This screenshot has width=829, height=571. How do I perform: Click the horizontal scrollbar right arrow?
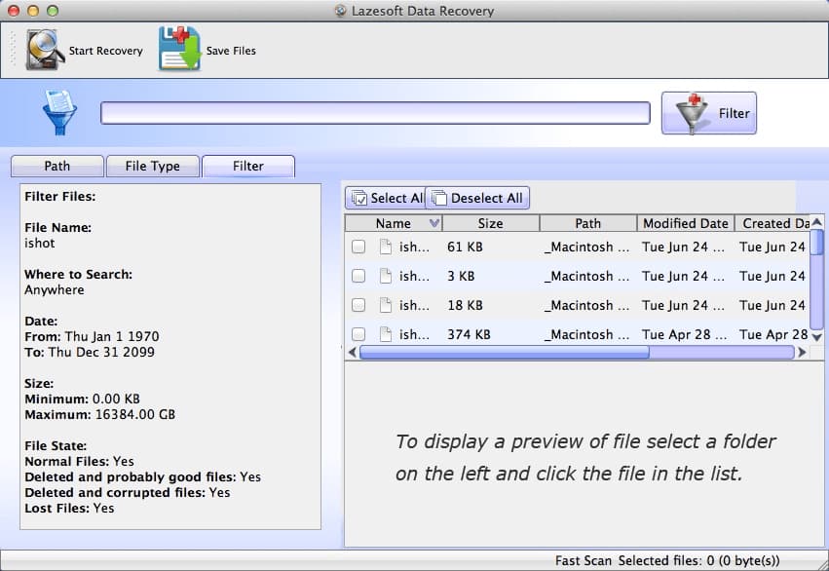[x=802, y=352]
